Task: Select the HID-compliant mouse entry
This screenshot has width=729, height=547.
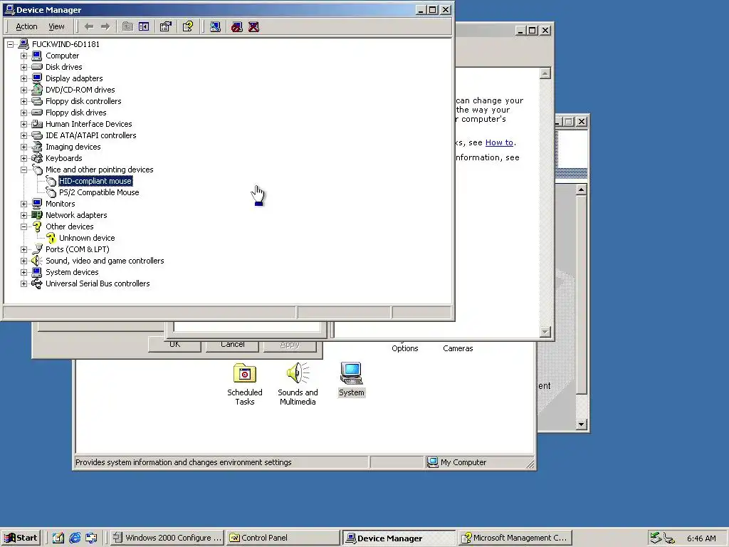Action: pyautogui.click(x=95, y=181)
